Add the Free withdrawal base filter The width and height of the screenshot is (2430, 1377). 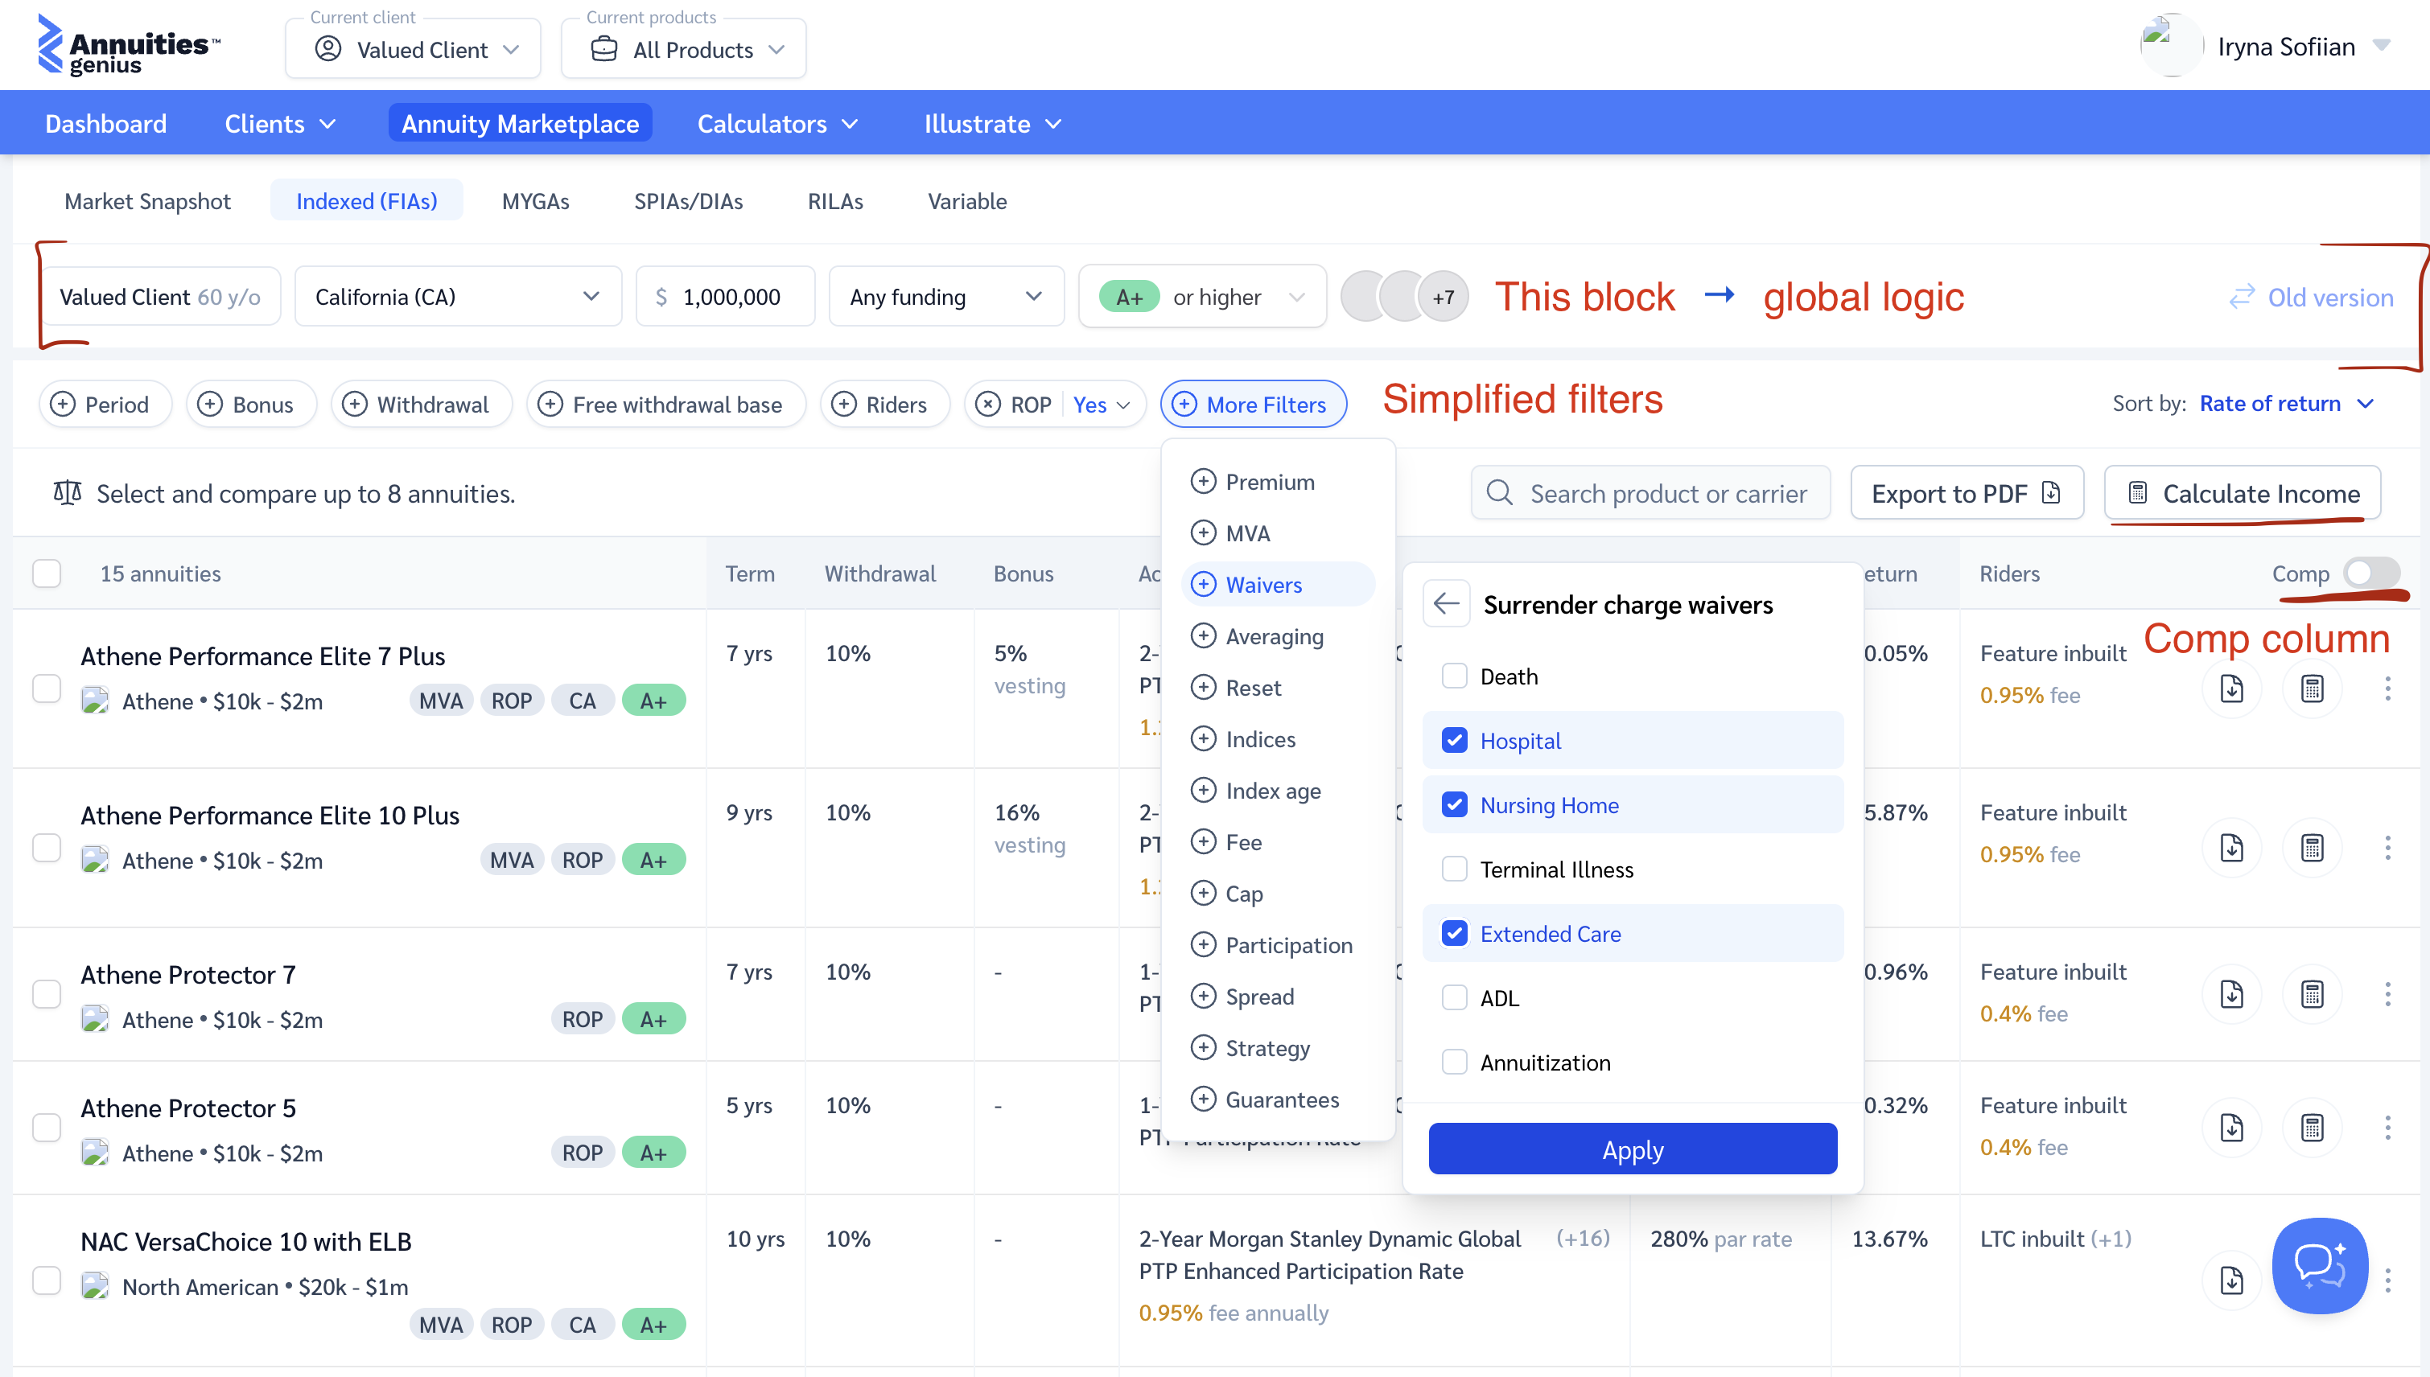pyautogui.click(x=666, y=404)
